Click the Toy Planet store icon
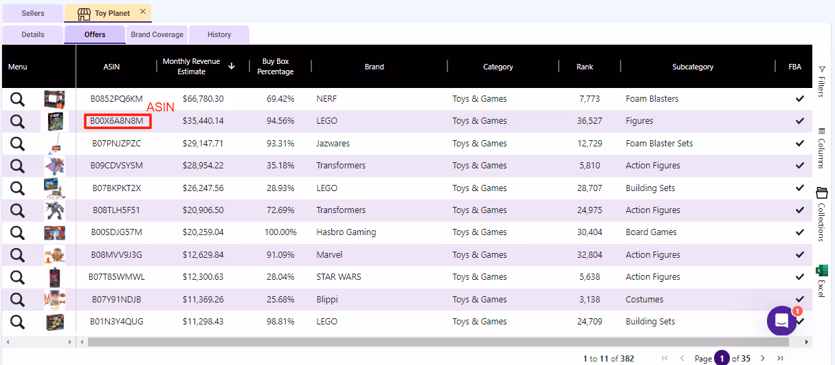Screen dimensions: 835x365 [x=84, y=12]
